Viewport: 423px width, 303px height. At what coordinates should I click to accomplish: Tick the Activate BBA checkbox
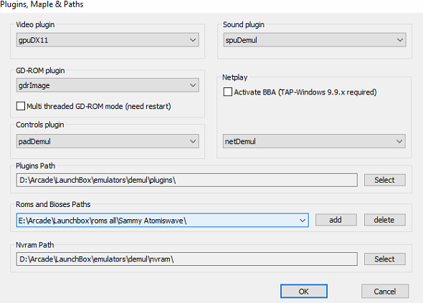(228, 92)
